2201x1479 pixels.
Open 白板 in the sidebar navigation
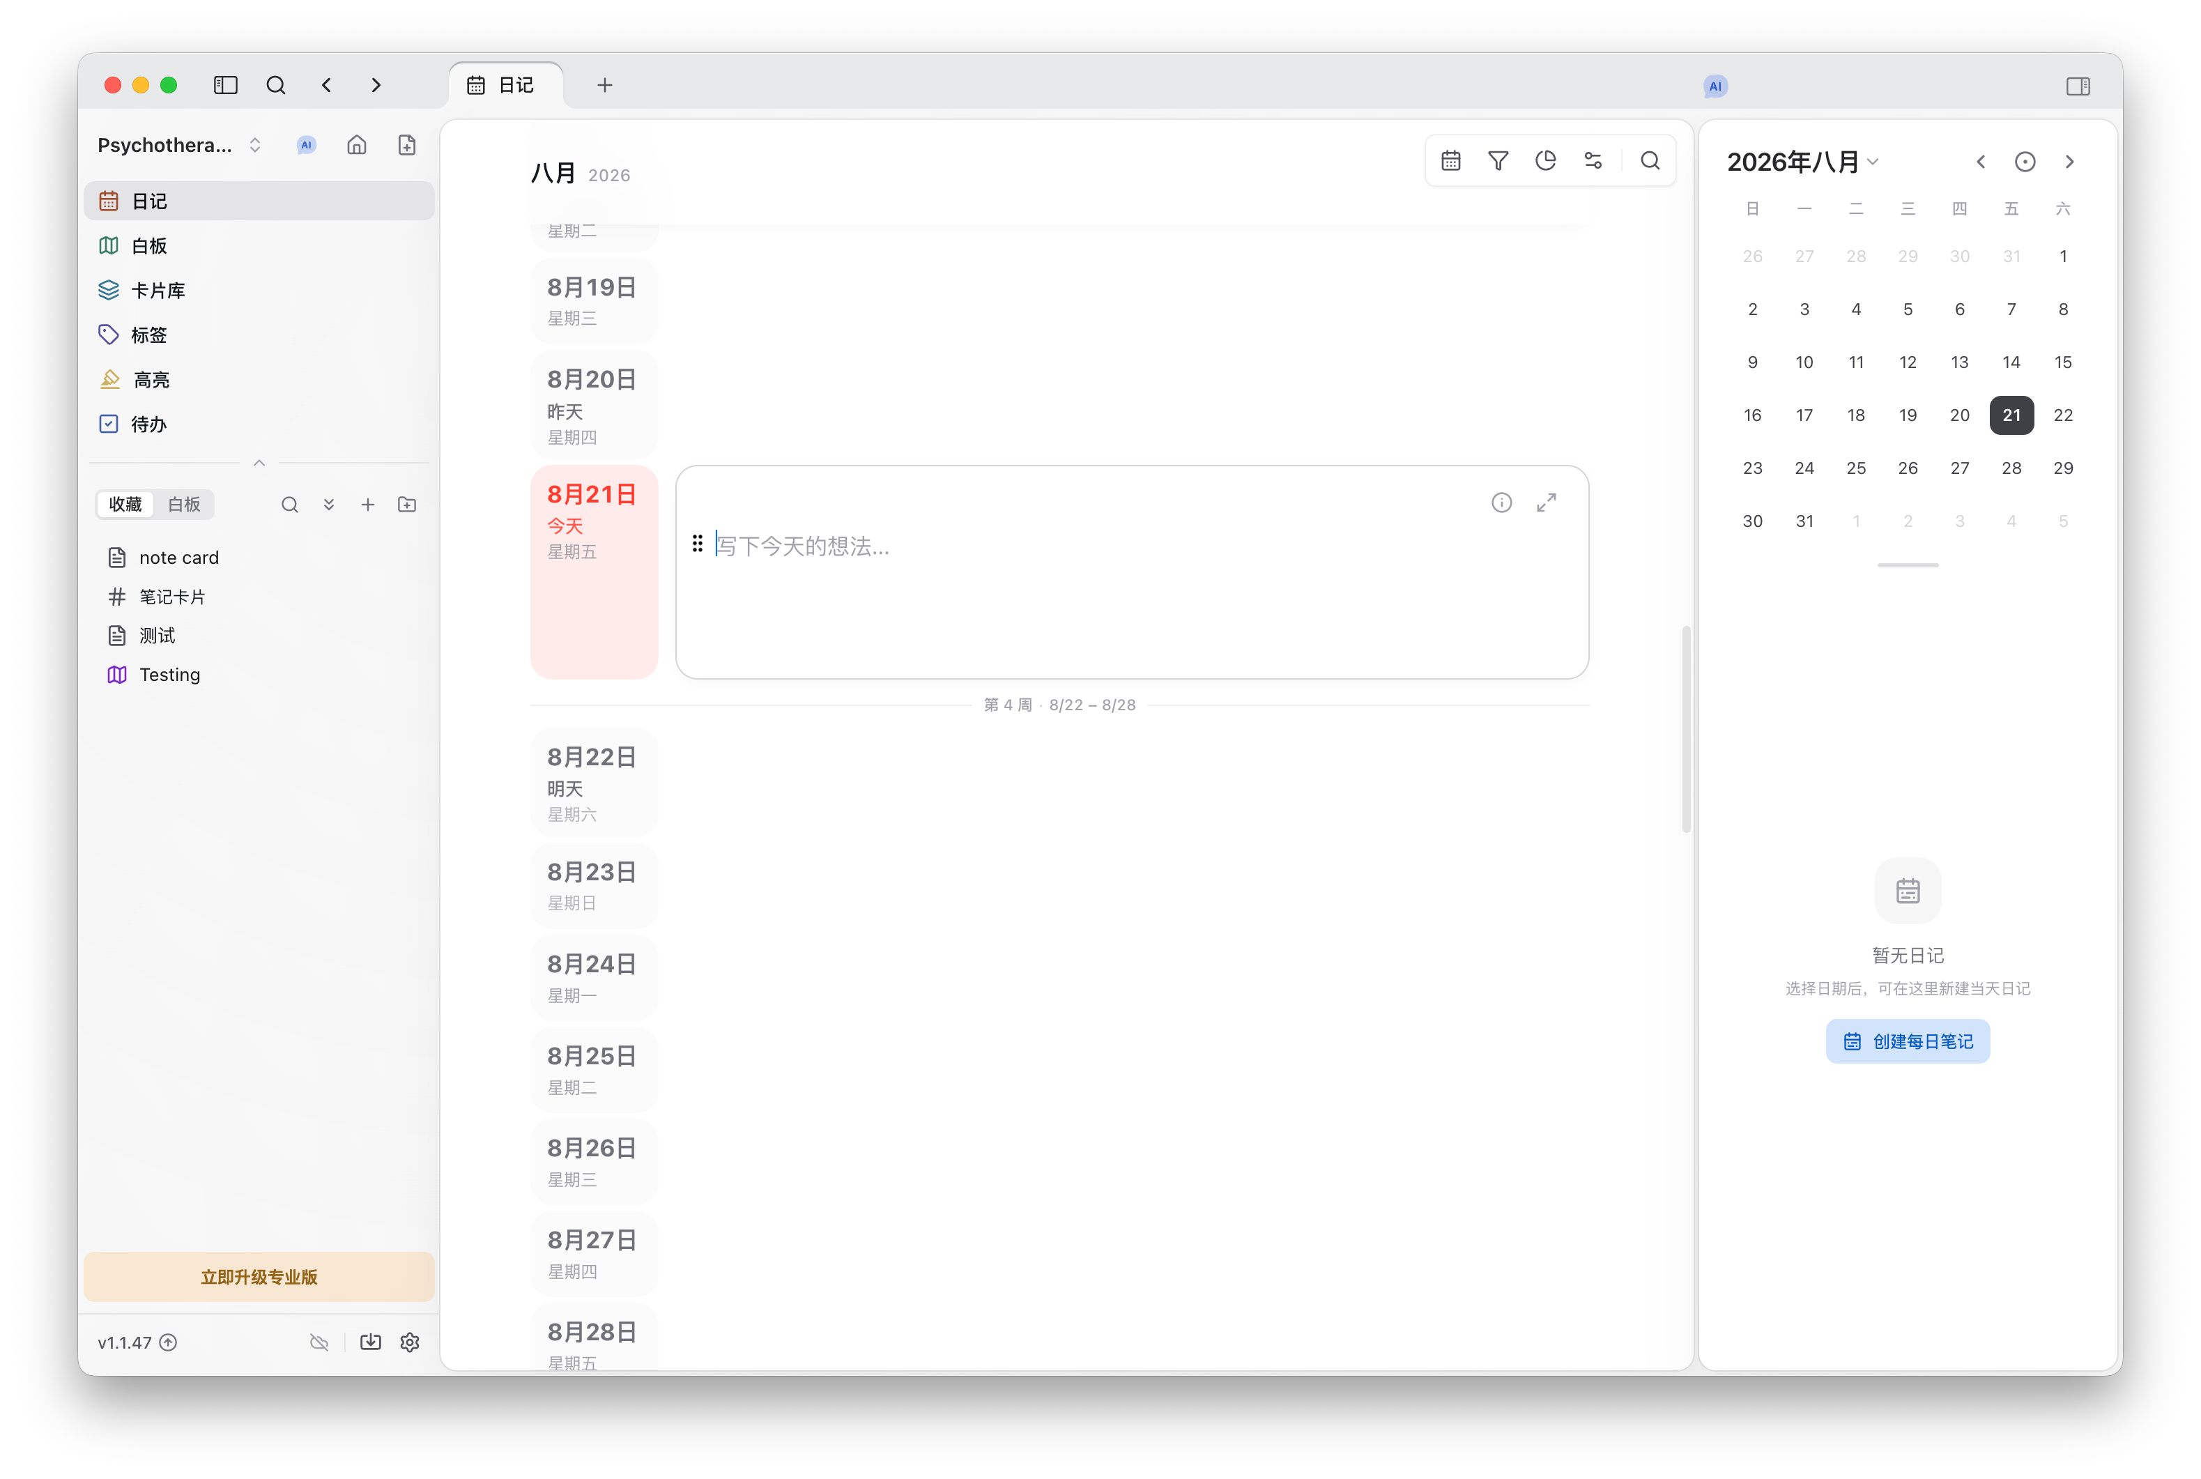coord(259,245)
